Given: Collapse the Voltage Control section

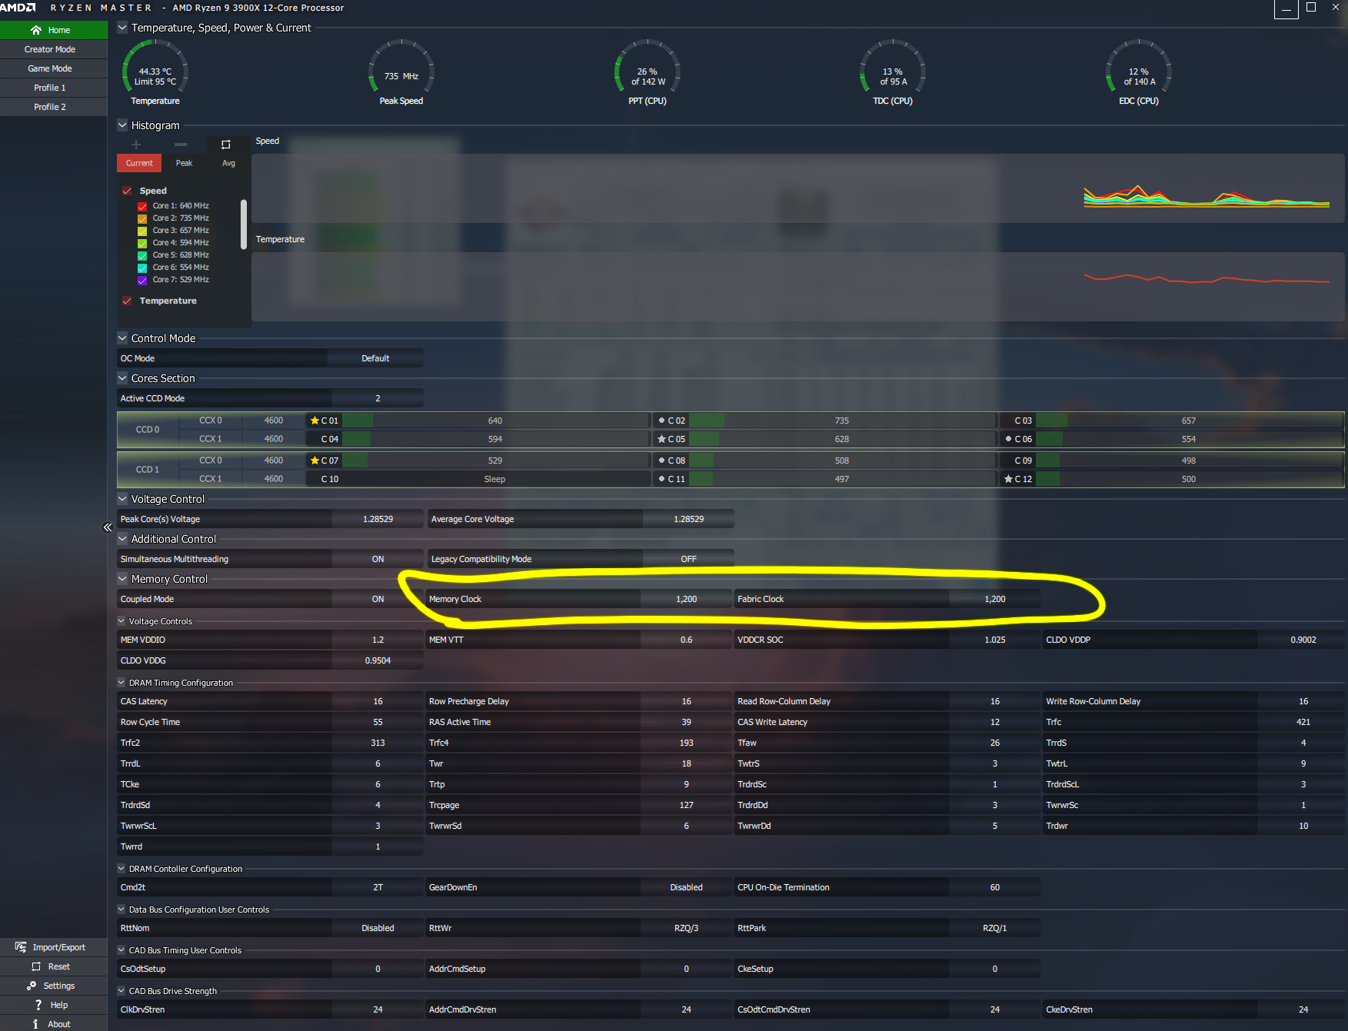Looking at the screenshot, I should point(122,498).
